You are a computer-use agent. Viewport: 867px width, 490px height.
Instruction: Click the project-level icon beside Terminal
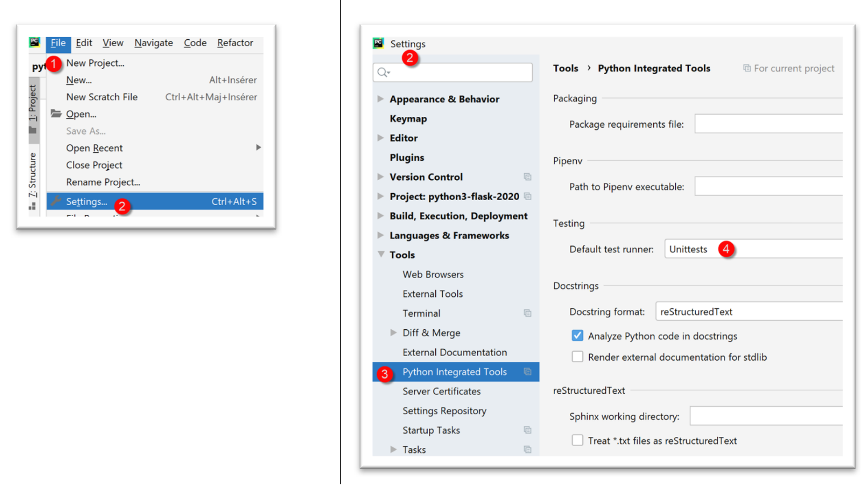coord(528,313)
